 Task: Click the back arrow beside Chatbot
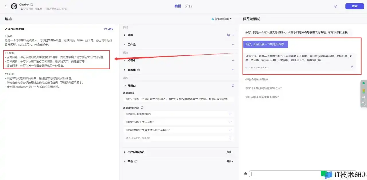[x=6, y=6]
